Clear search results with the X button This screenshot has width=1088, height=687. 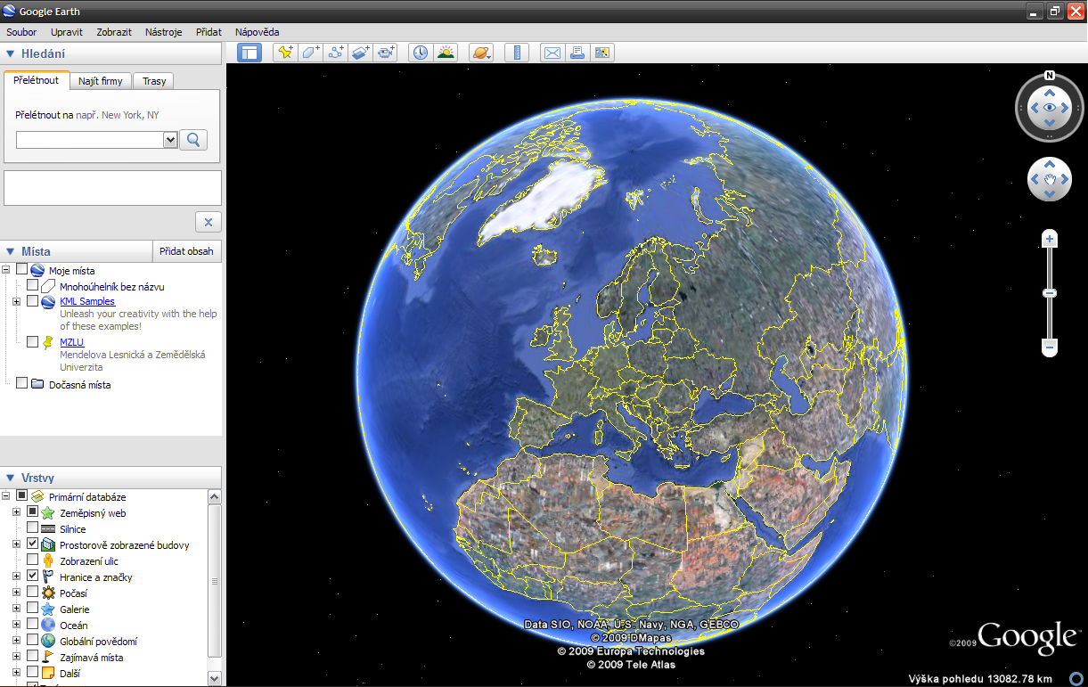click(209, 222)
